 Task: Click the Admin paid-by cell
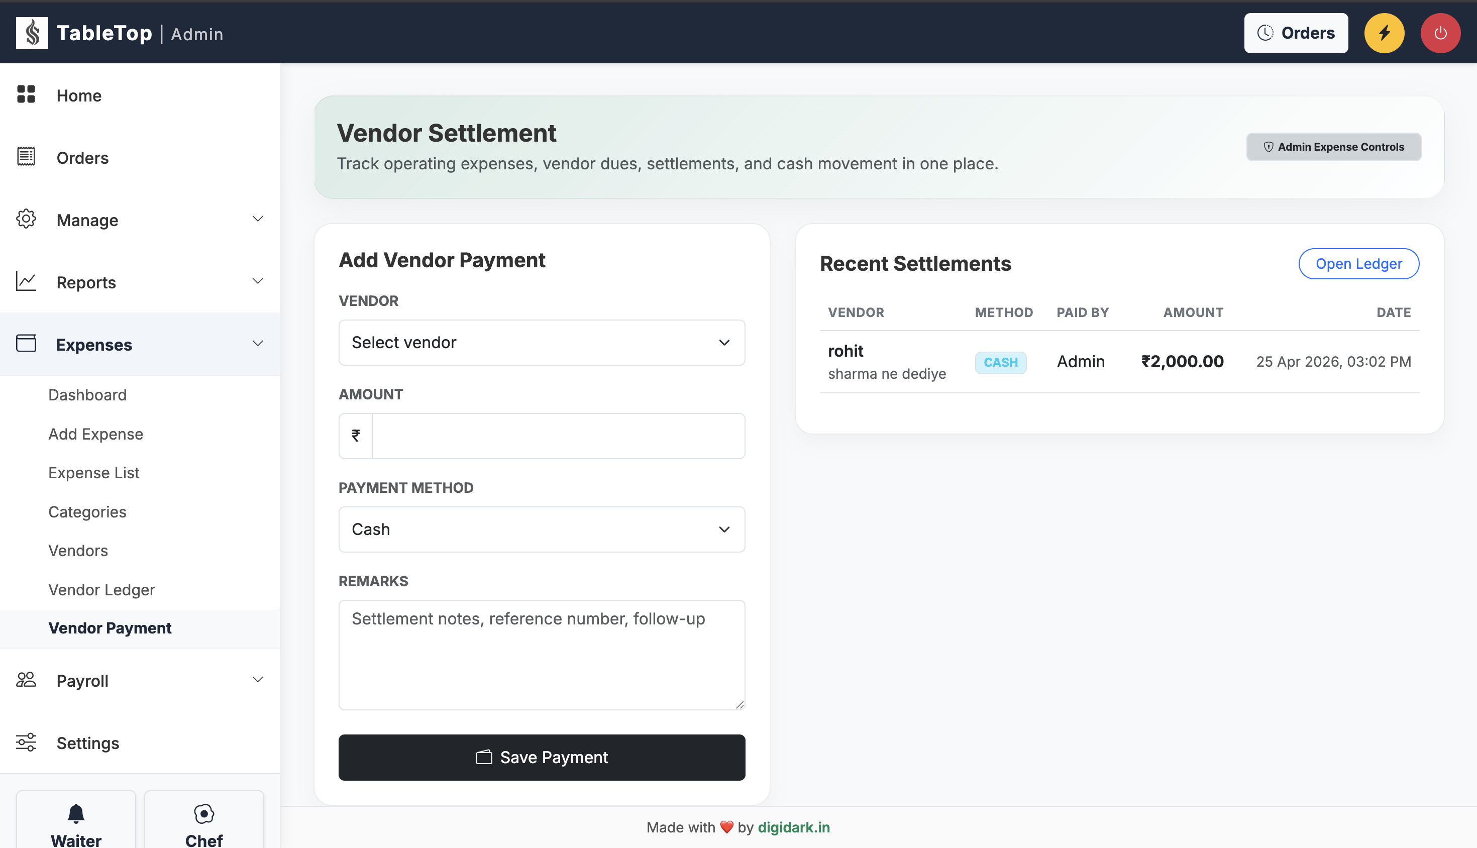[x=1081, y=362]
